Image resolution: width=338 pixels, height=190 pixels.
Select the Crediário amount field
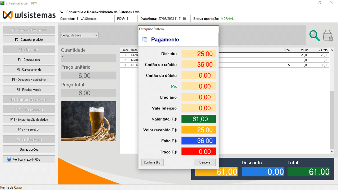(198, 97)
